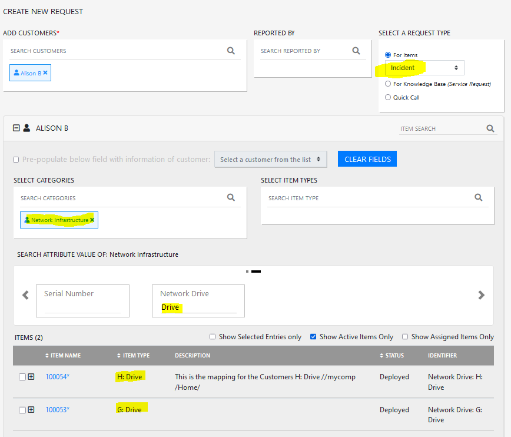The image size is (511, 437).
Task: Click the Search Categories magnifier icon
Action: (x=231, y=197)
